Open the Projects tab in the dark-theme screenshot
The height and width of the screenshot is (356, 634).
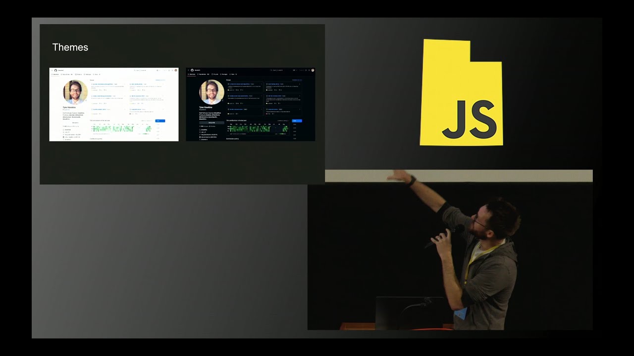tap(215, 74)
